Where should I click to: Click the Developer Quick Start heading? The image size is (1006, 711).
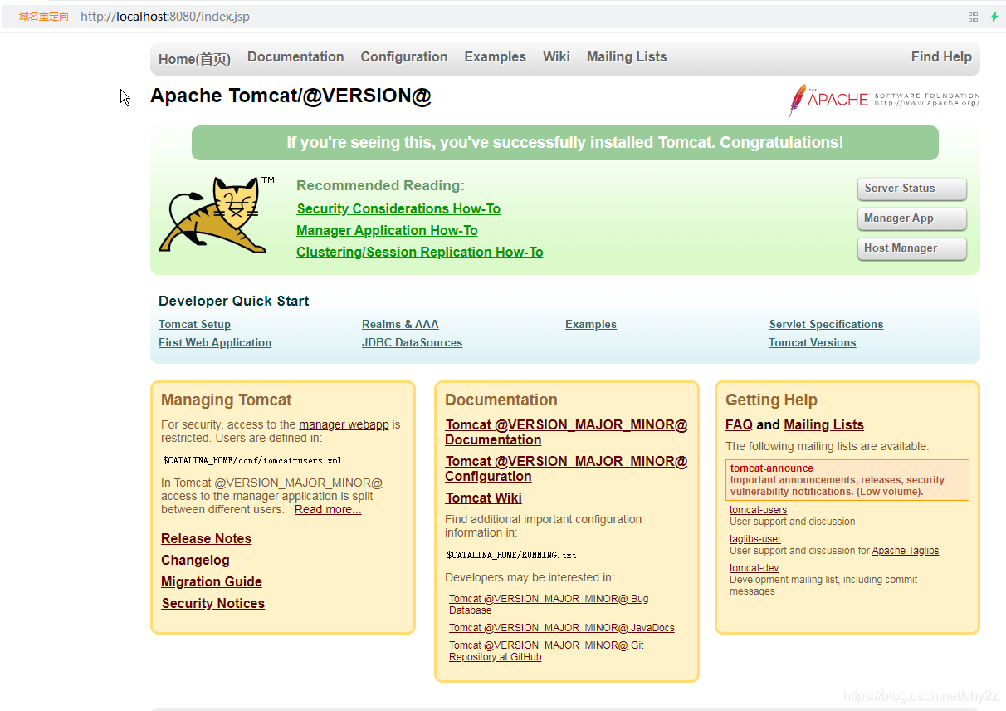point(234,301)
